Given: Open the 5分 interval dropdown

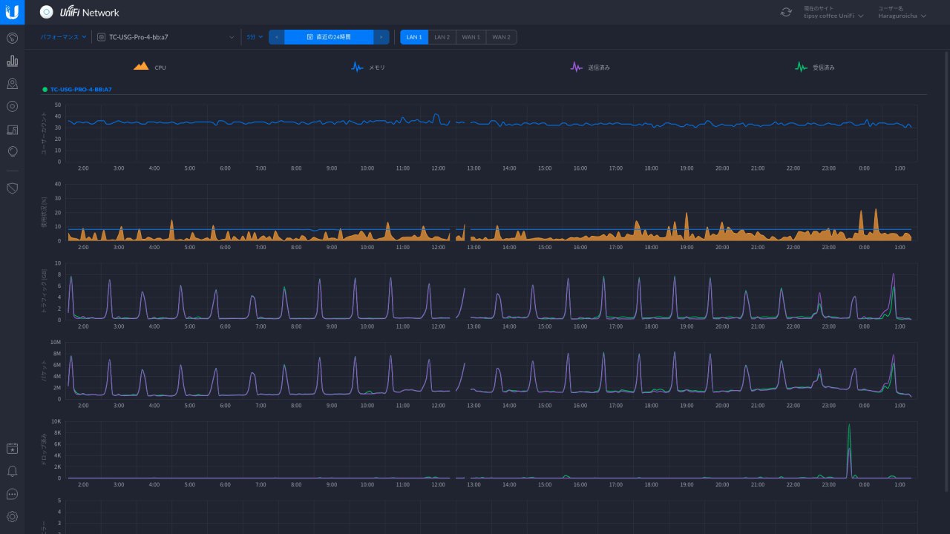Looking at the screenshot, I should click(x=255, y=36).
